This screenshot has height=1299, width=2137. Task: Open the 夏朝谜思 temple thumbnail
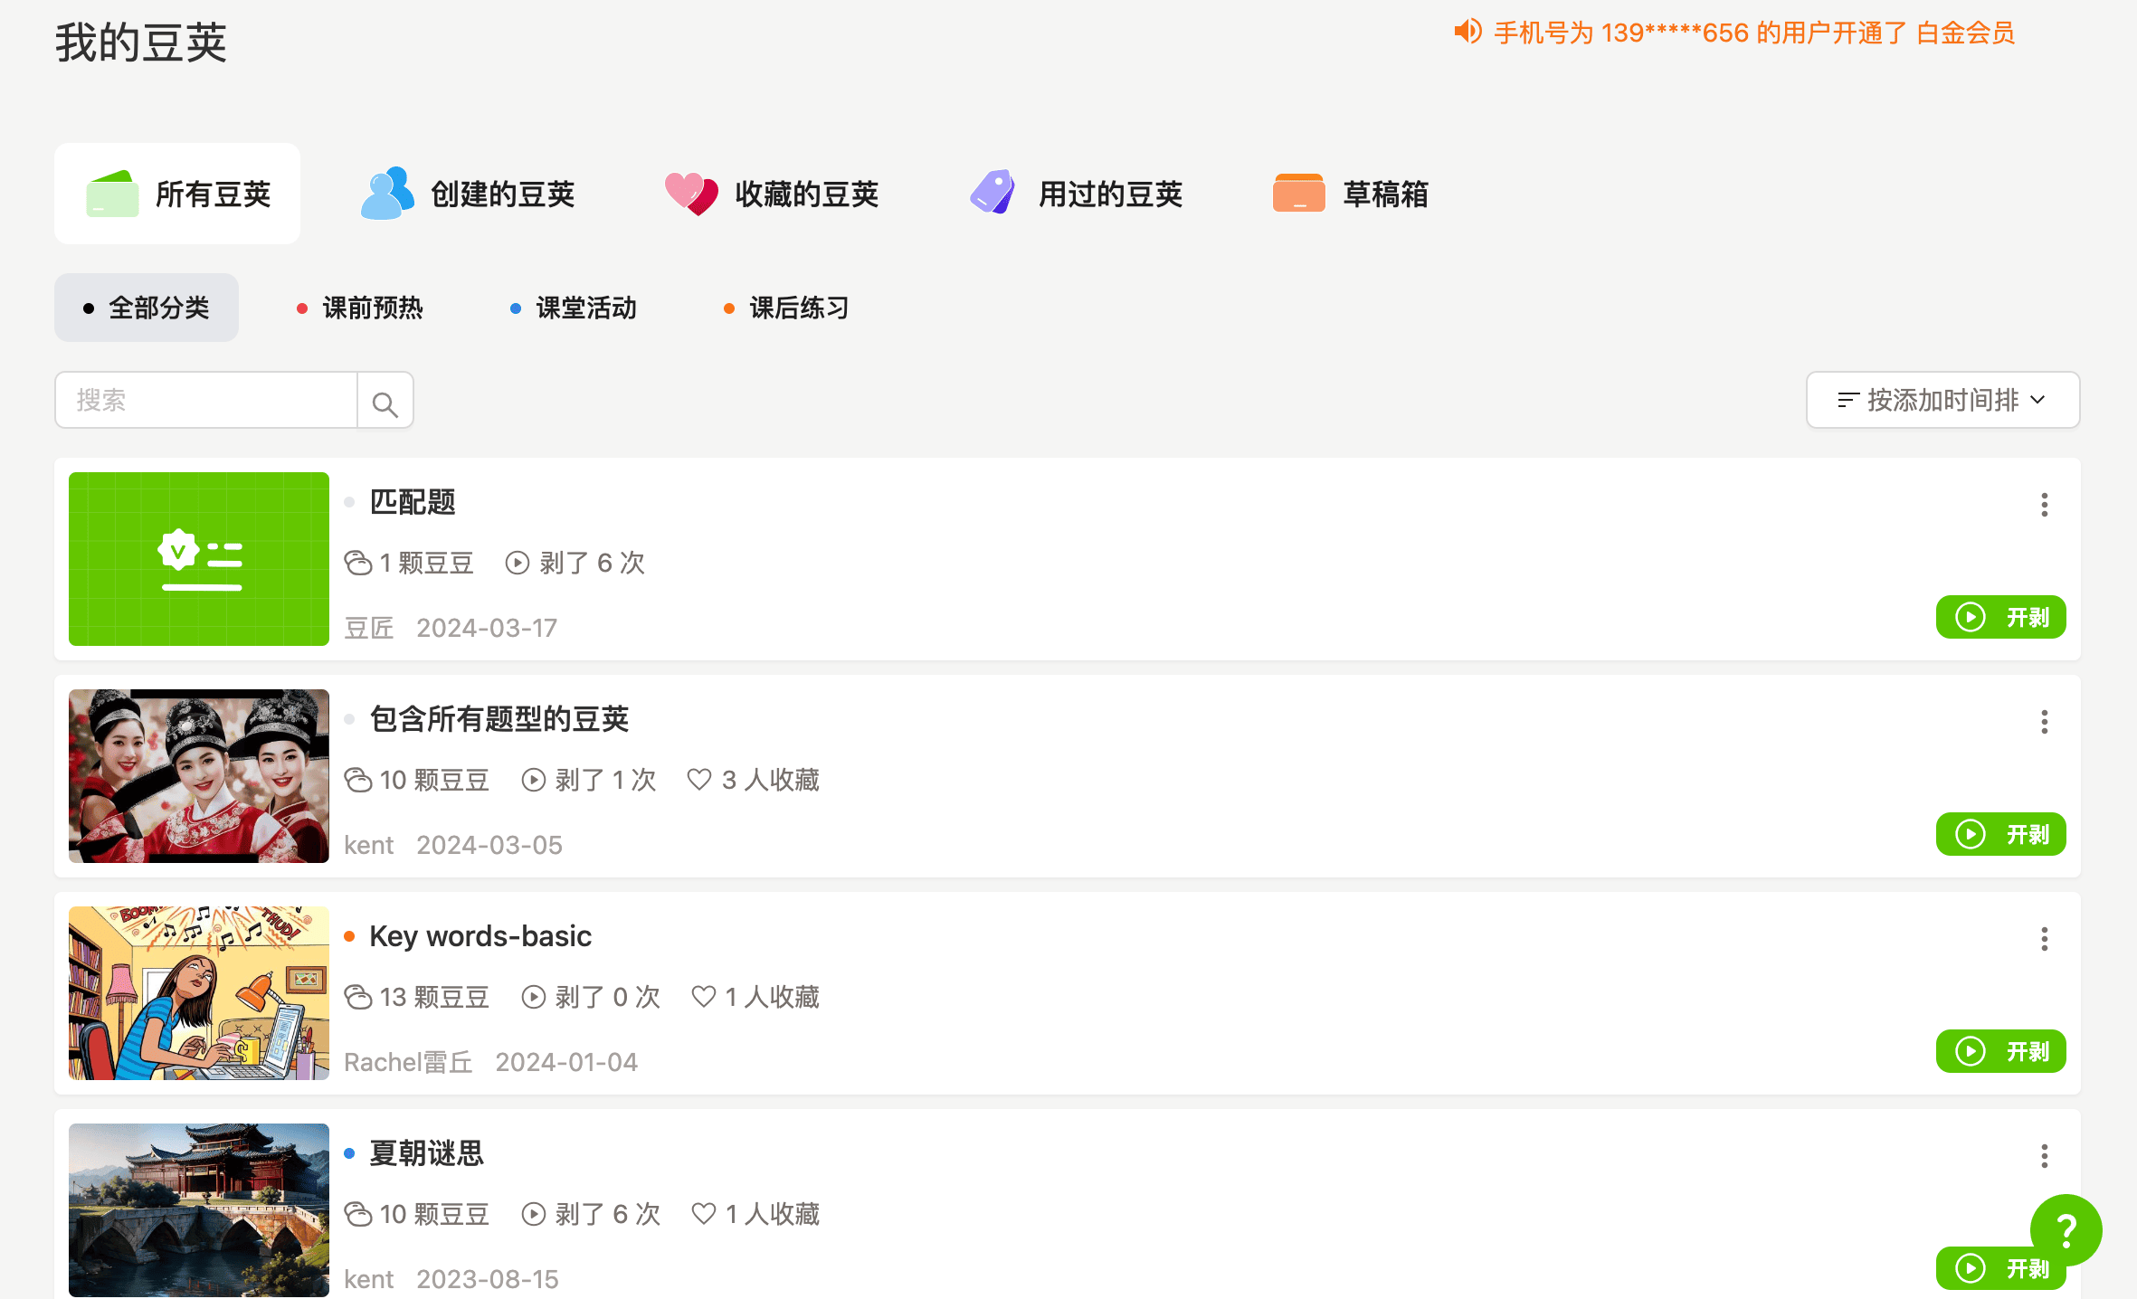coord(199,1210)
